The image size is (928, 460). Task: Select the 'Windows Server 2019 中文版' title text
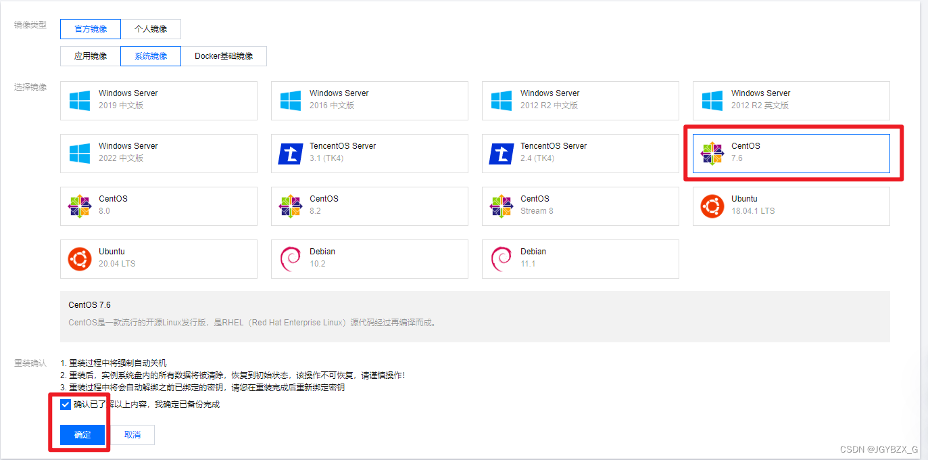pos(128,93)
